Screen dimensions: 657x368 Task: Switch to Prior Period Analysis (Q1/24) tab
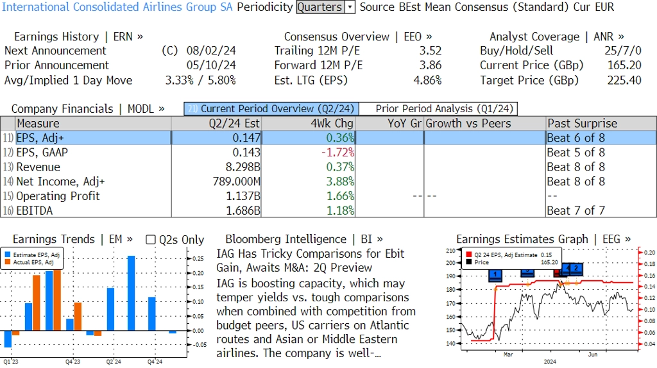click(x=439, y=109)
